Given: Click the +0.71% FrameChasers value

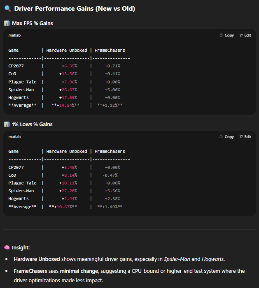Looking at the screenshot, I should [x=112, y=66].
